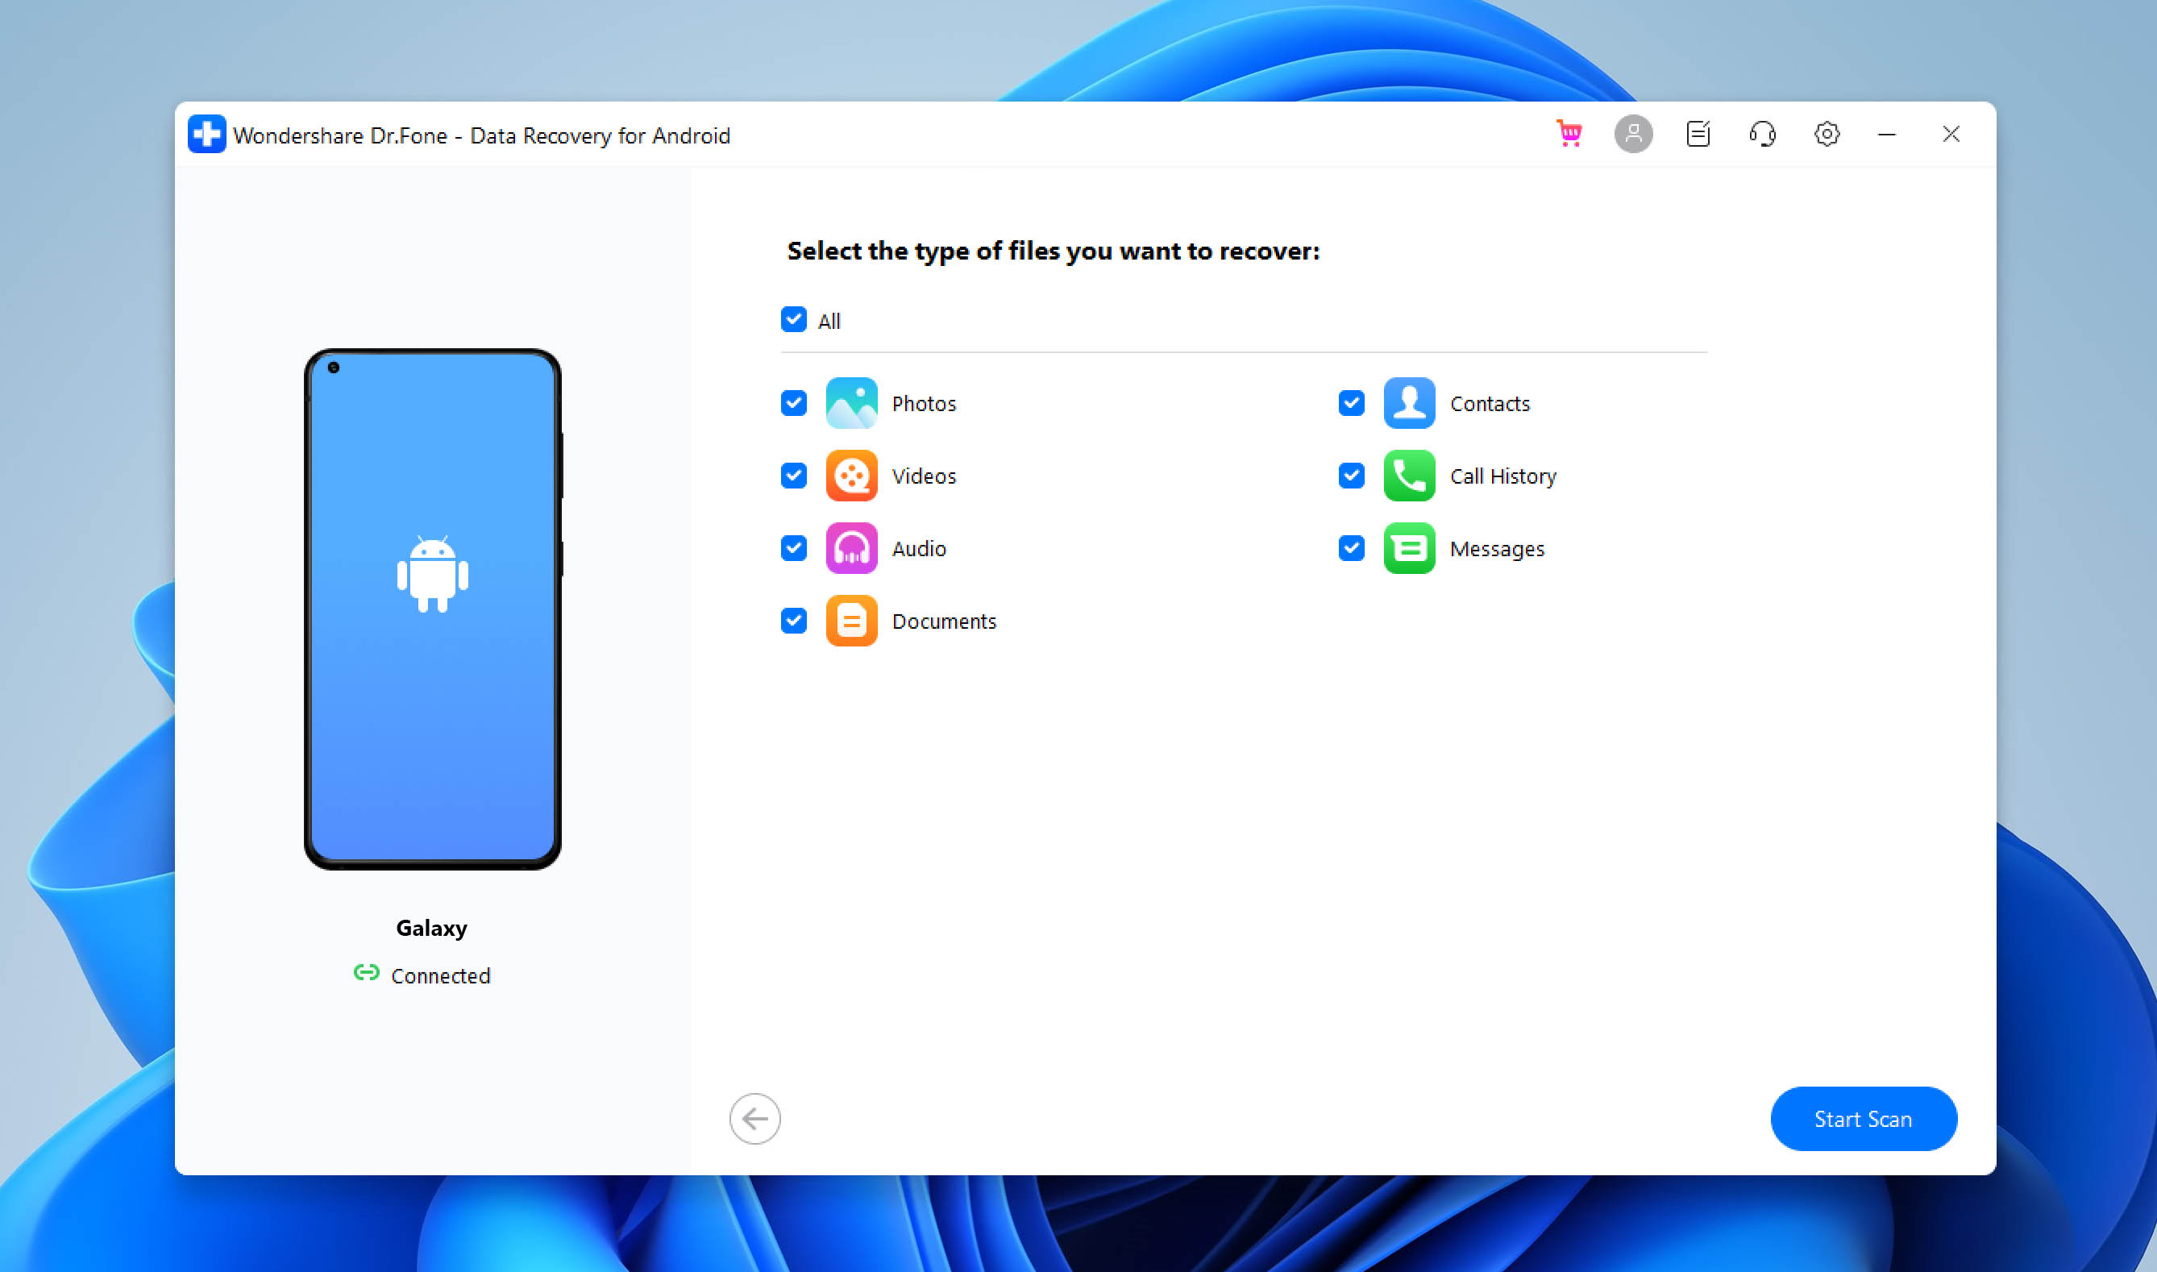
Task: Deselect the Documents checkbox
Action: click(793, 621)
